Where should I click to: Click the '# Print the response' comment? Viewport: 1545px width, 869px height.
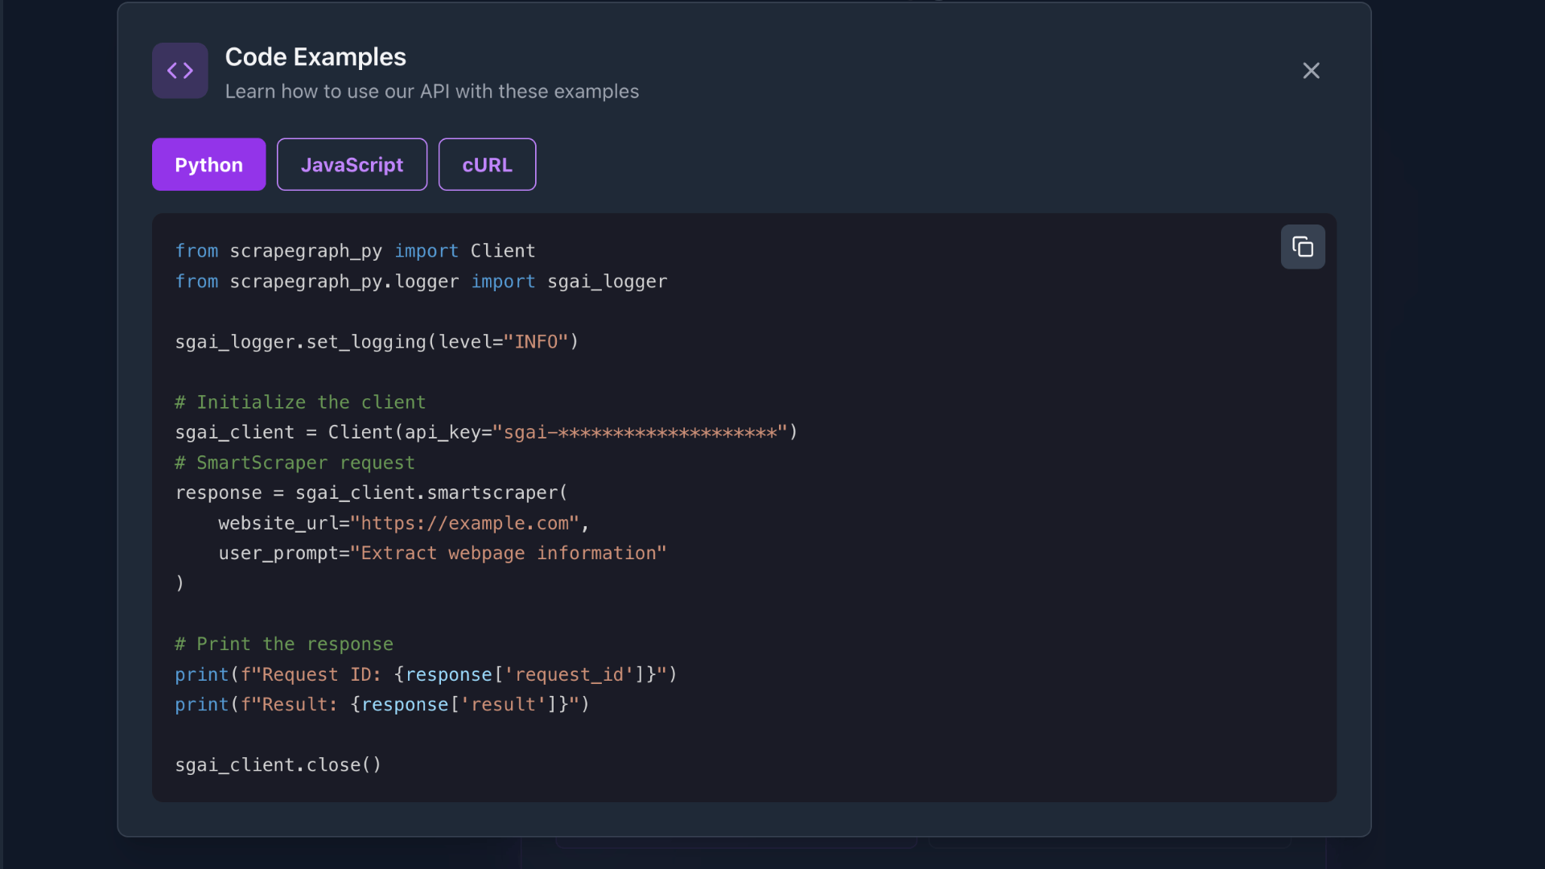coord(284,644)
